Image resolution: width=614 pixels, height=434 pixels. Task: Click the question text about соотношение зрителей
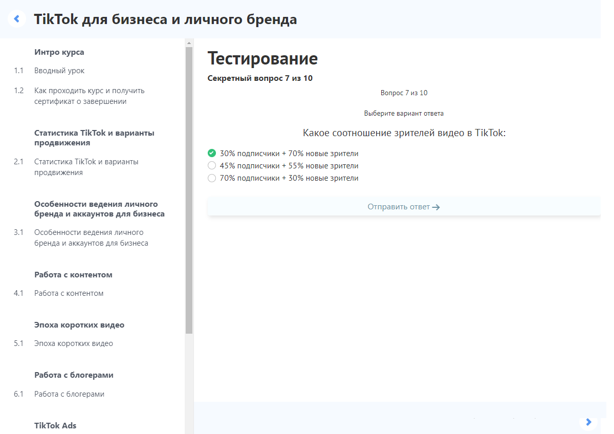pyautogui.click(x=404, y=133)
